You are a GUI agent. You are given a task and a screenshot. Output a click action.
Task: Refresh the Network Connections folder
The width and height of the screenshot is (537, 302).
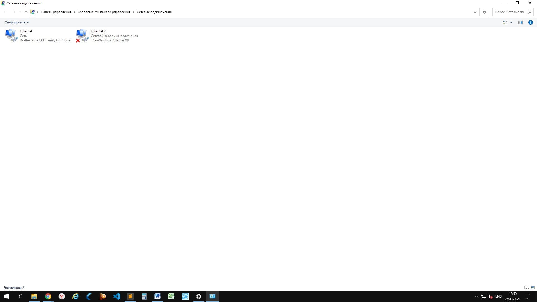[484, 12]
